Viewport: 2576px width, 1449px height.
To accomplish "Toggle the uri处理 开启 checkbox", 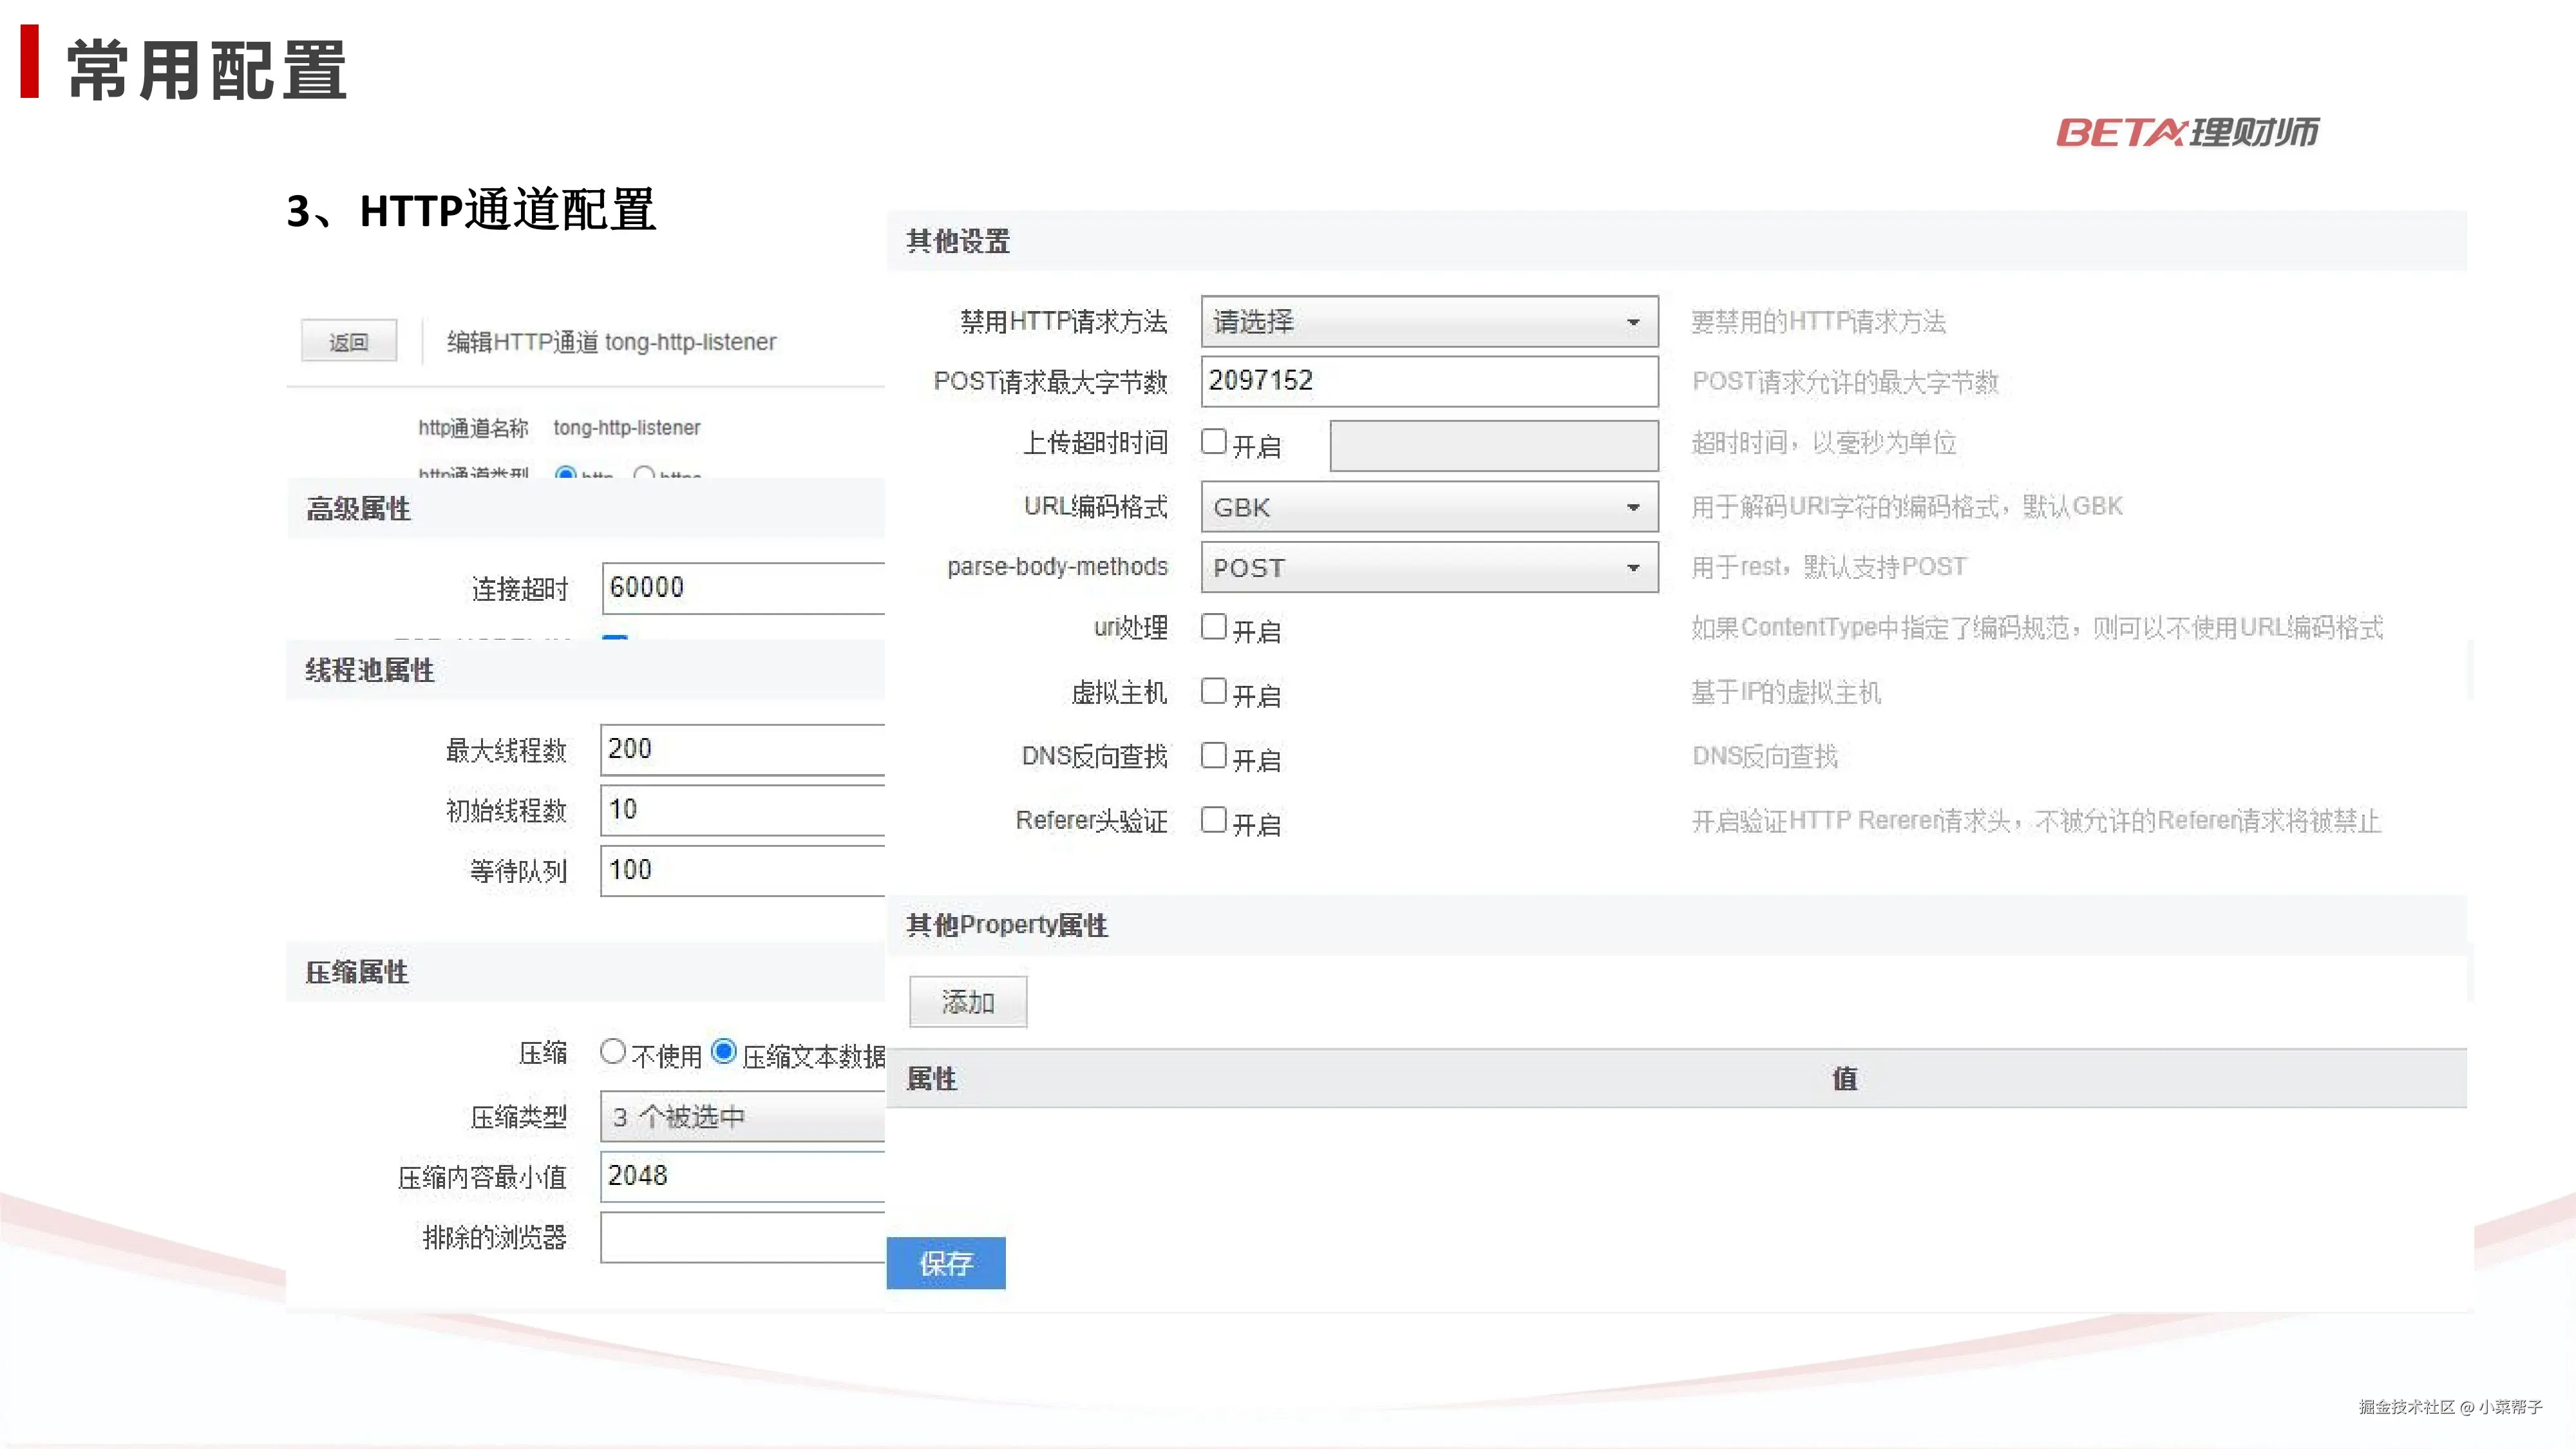I will tap(1213, 627).
